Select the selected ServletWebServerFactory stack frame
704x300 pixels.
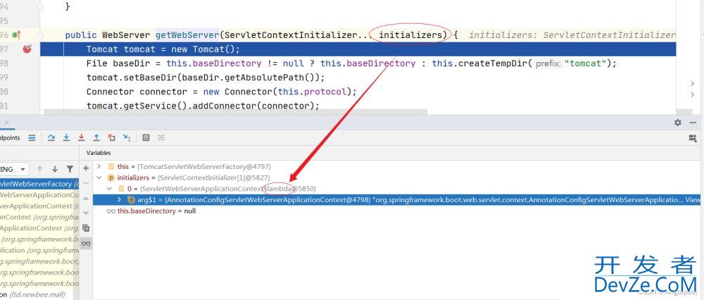39,184
